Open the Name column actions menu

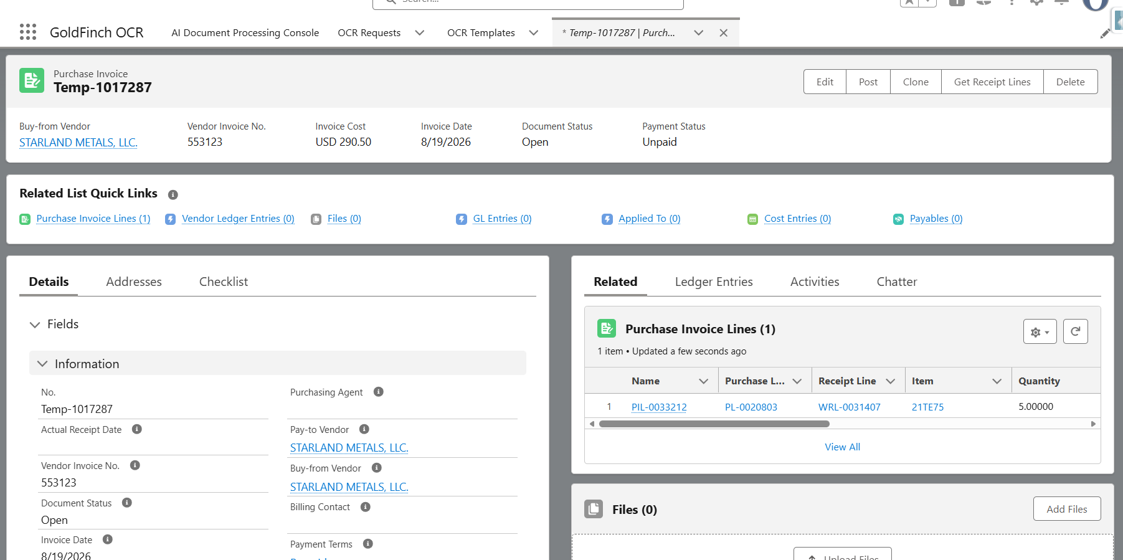tap(703, 381)
